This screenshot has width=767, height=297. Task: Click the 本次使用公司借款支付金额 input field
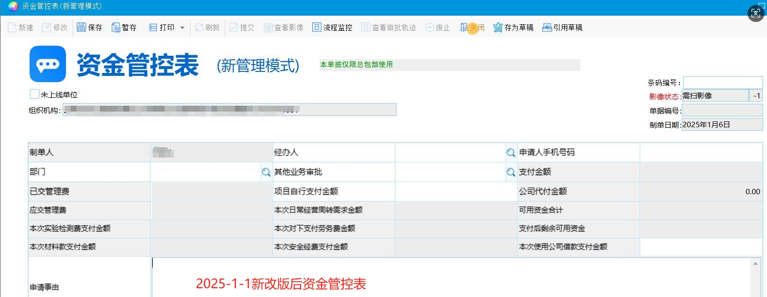point(701,247)
